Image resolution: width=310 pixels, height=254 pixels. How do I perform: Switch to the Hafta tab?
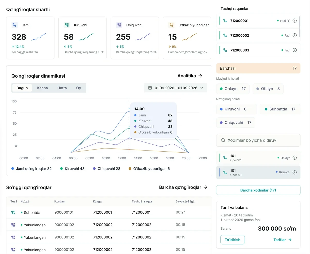[62, 88]
